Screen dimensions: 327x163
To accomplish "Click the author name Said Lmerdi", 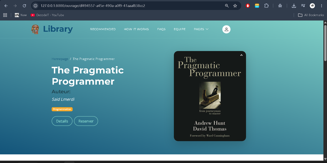I will pyautogui.click(x=63, y=99).
